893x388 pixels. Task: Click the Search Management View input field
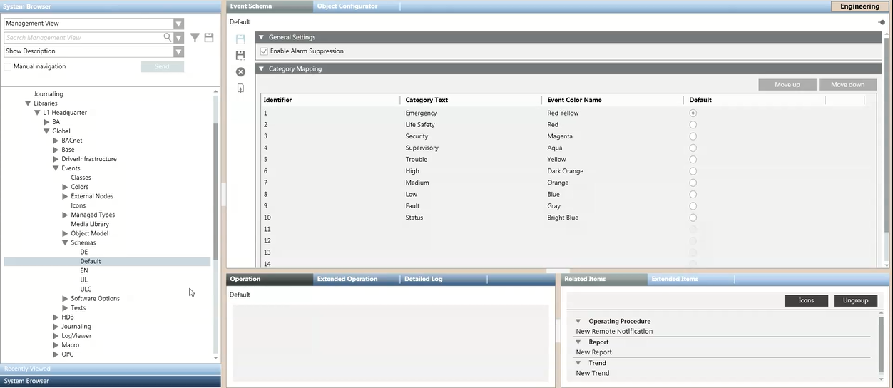tap(83, 38)
